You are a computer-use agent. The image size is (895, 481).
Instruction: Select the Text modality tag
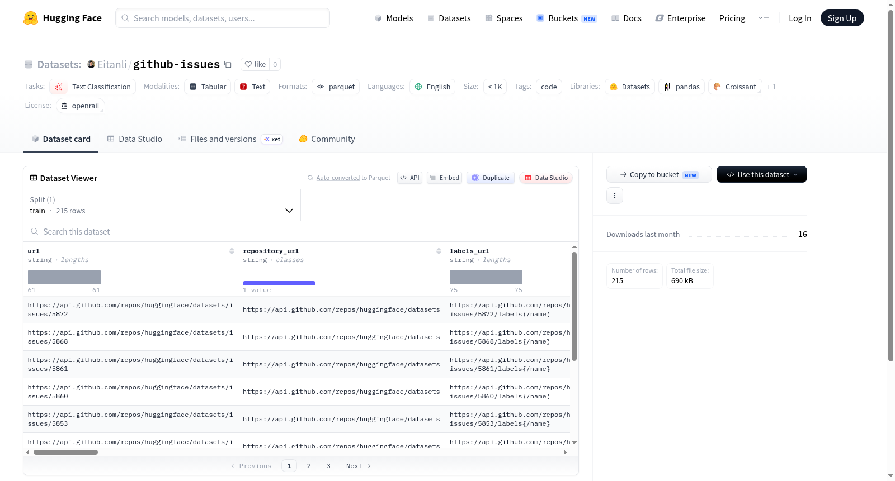coord(252,87)
